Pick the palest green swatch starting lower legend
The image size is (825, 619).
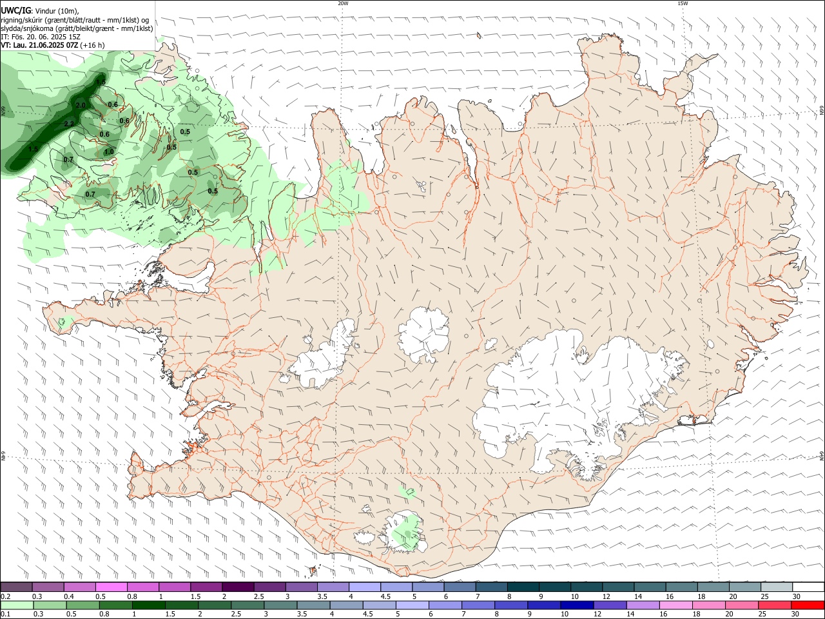click(17, 605)
